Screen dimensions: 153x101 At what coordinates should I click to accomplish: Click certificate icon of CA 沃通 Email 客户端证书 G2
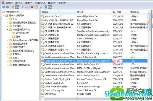pyautogui.click(x=43, y=24)
